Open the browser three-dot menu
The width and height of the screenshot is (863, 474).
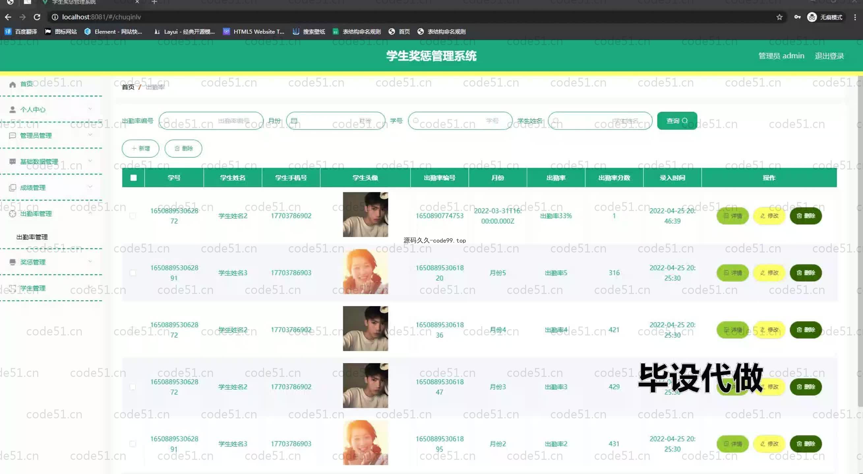[x=855, y=17]
